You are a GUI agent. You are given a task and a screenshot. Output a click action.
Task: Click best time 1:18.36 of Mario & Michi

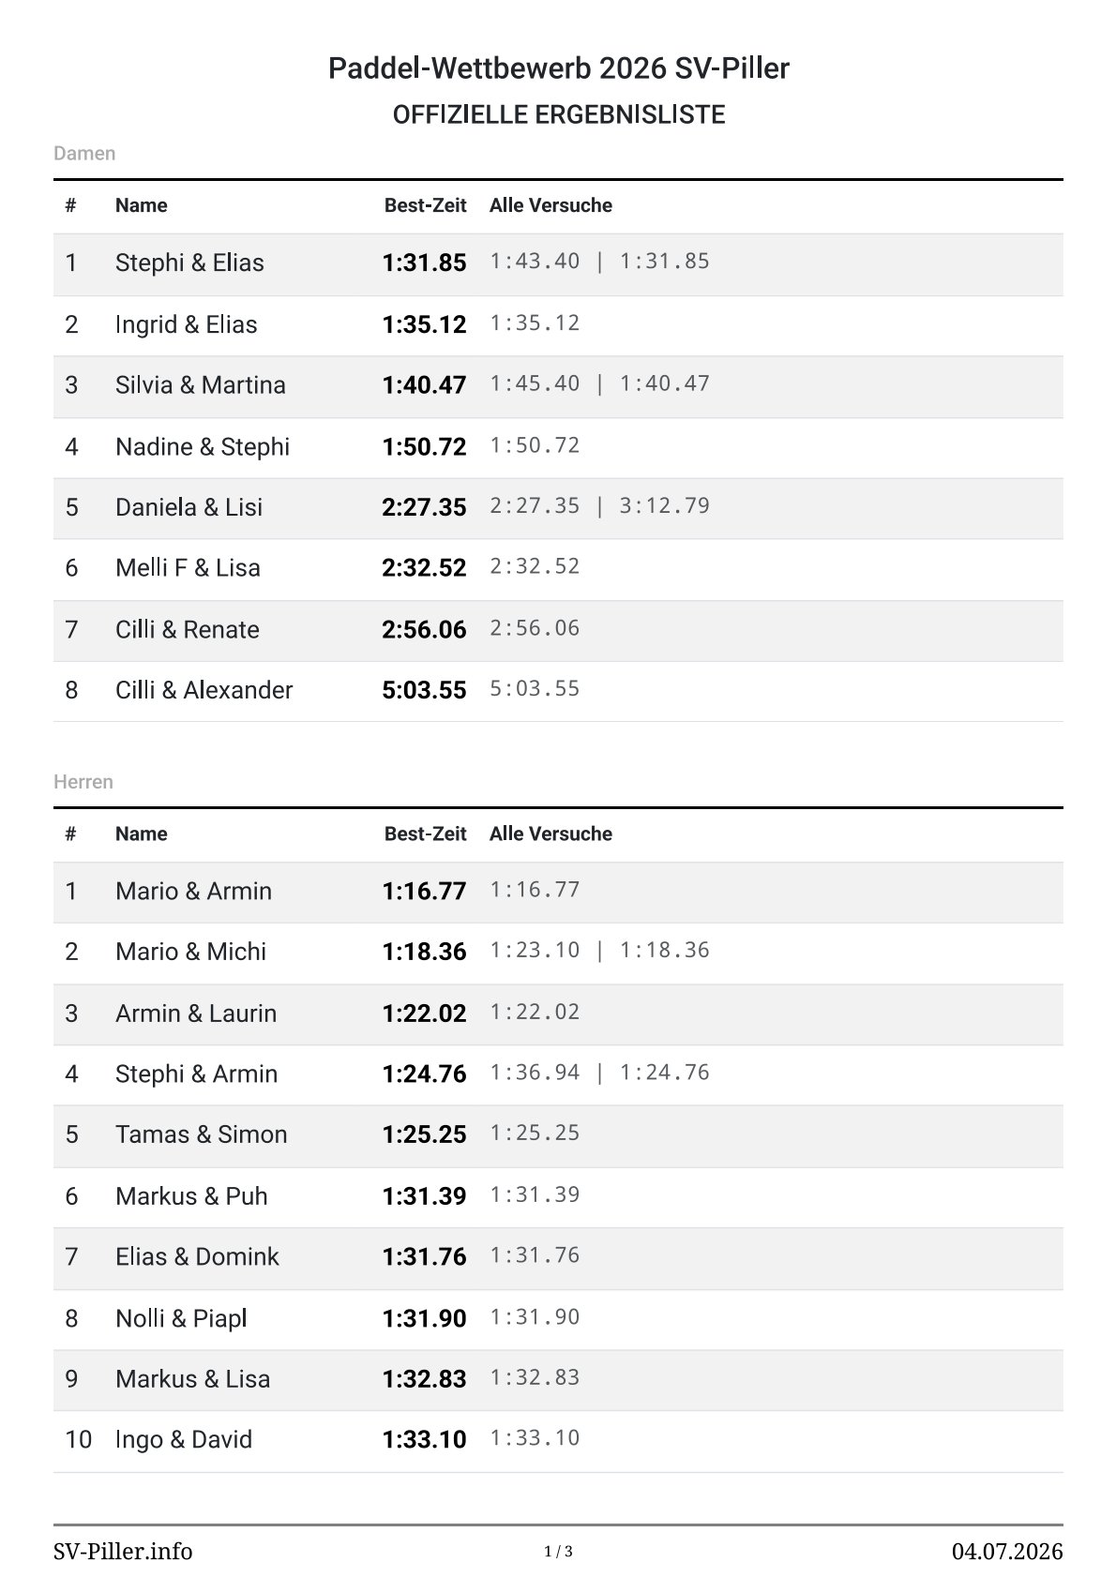pyautogui.click(x=424, y=952)
